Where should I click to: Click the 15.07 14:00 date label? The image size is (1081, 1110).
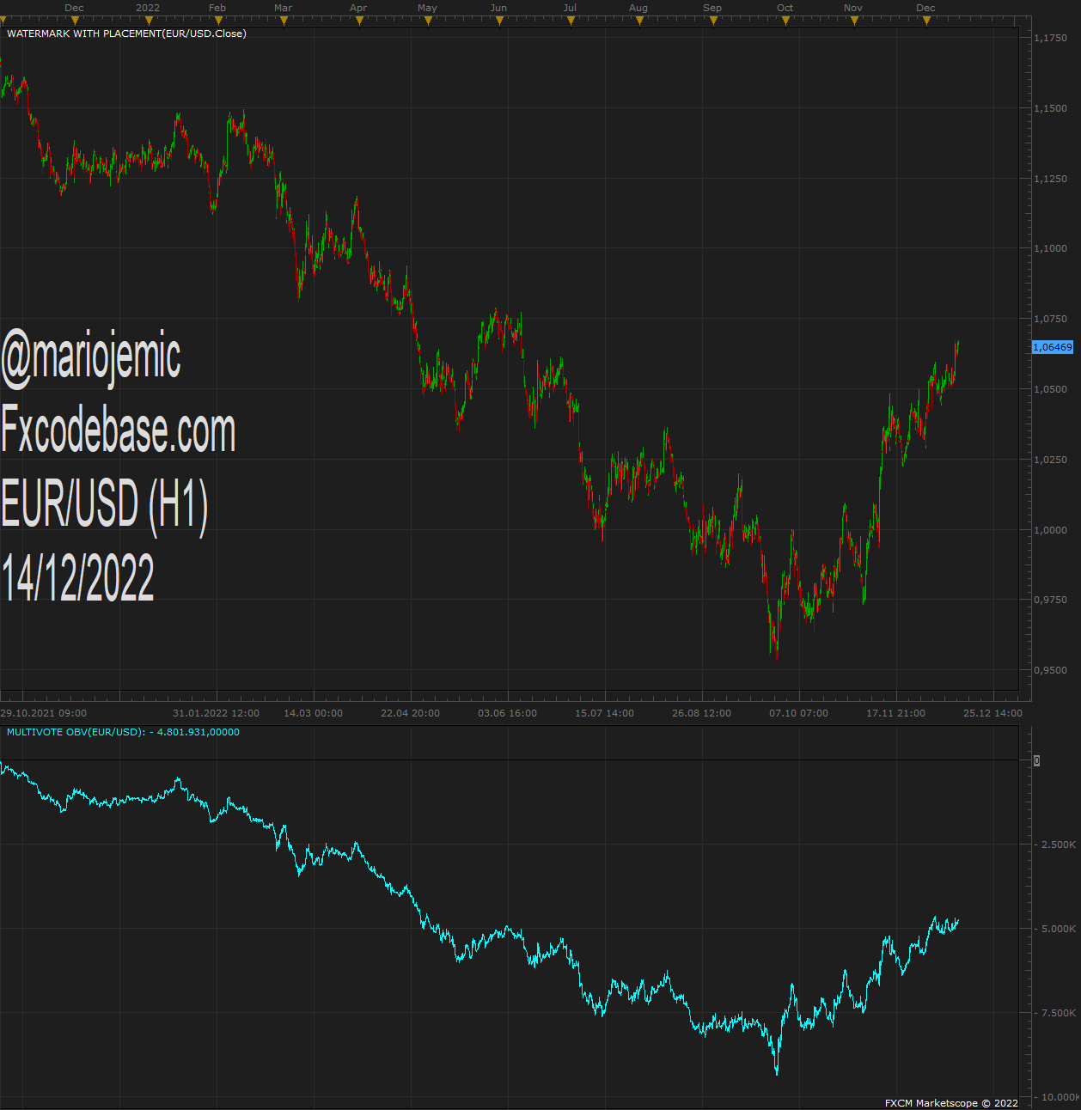pyautogui.click(x=604, y=713)
